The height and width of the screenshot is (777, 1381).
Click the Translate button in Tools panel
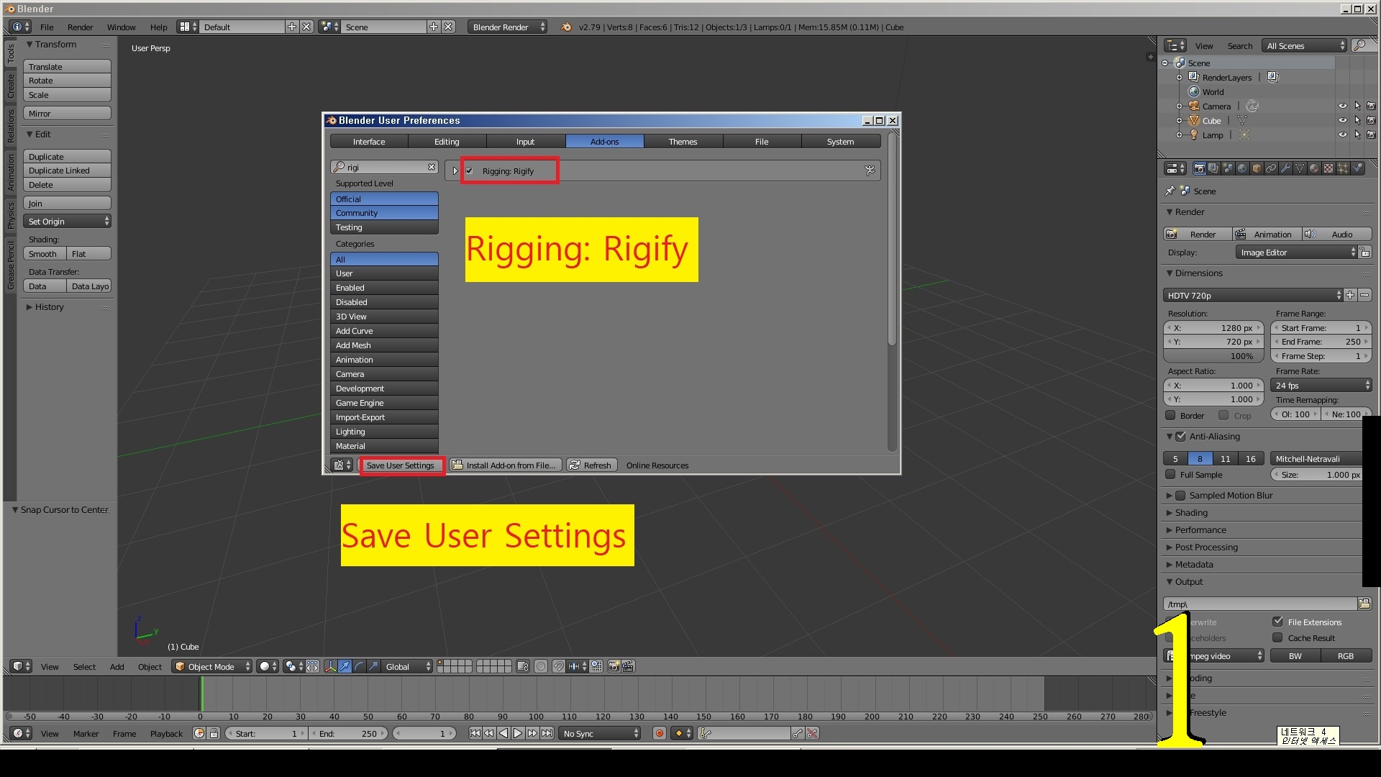pyautogui.click(x=68, y=66)
